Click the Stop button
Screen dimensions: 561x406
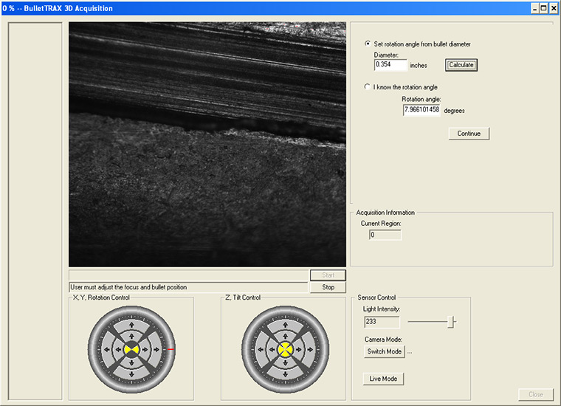(x=328, y=287)
